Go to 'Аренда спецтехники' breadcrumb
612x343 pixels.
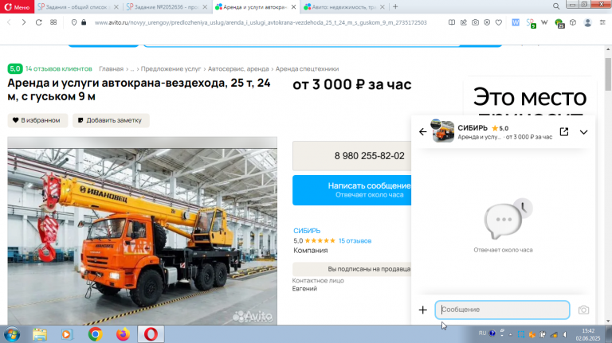coord(307,68)
